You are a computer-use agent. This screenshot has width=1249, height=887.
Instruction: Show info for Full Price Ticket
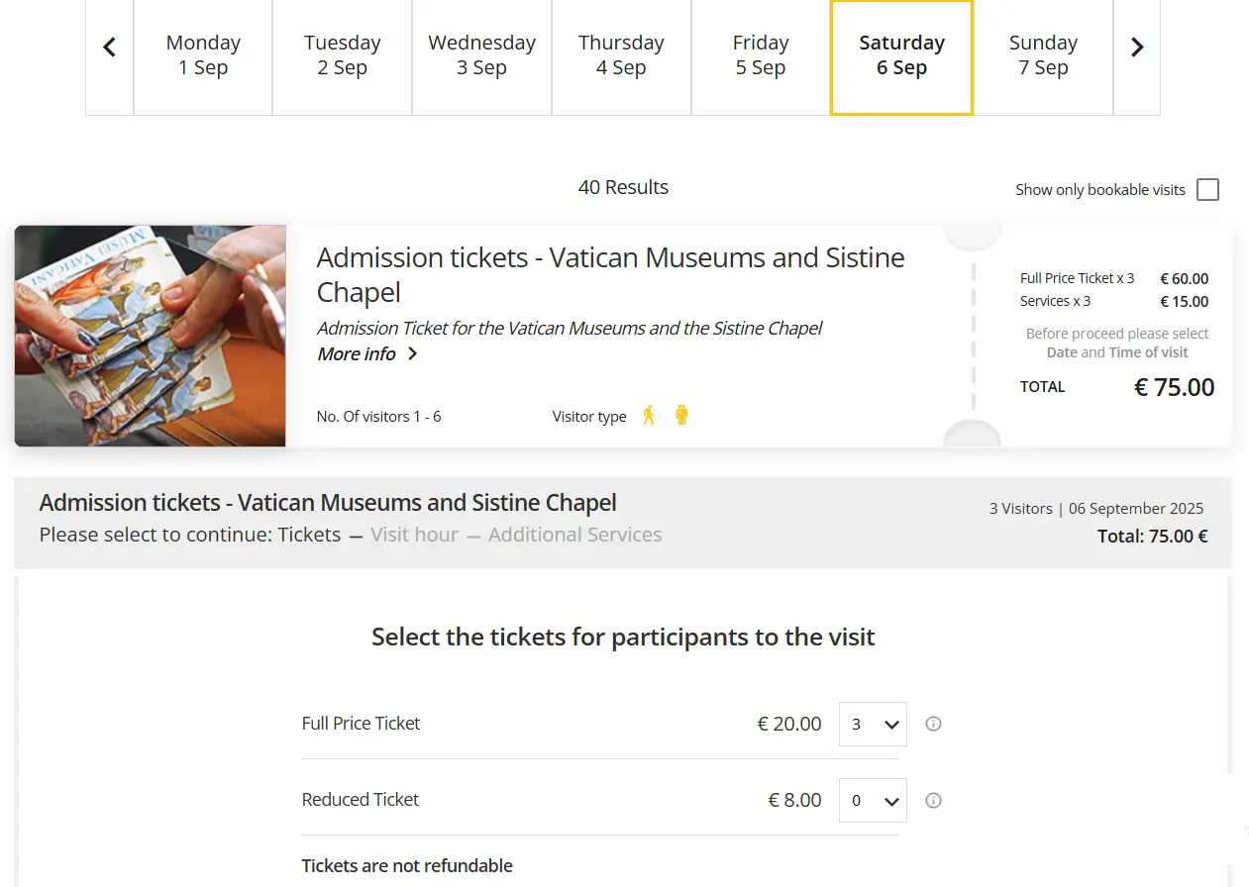933,724
